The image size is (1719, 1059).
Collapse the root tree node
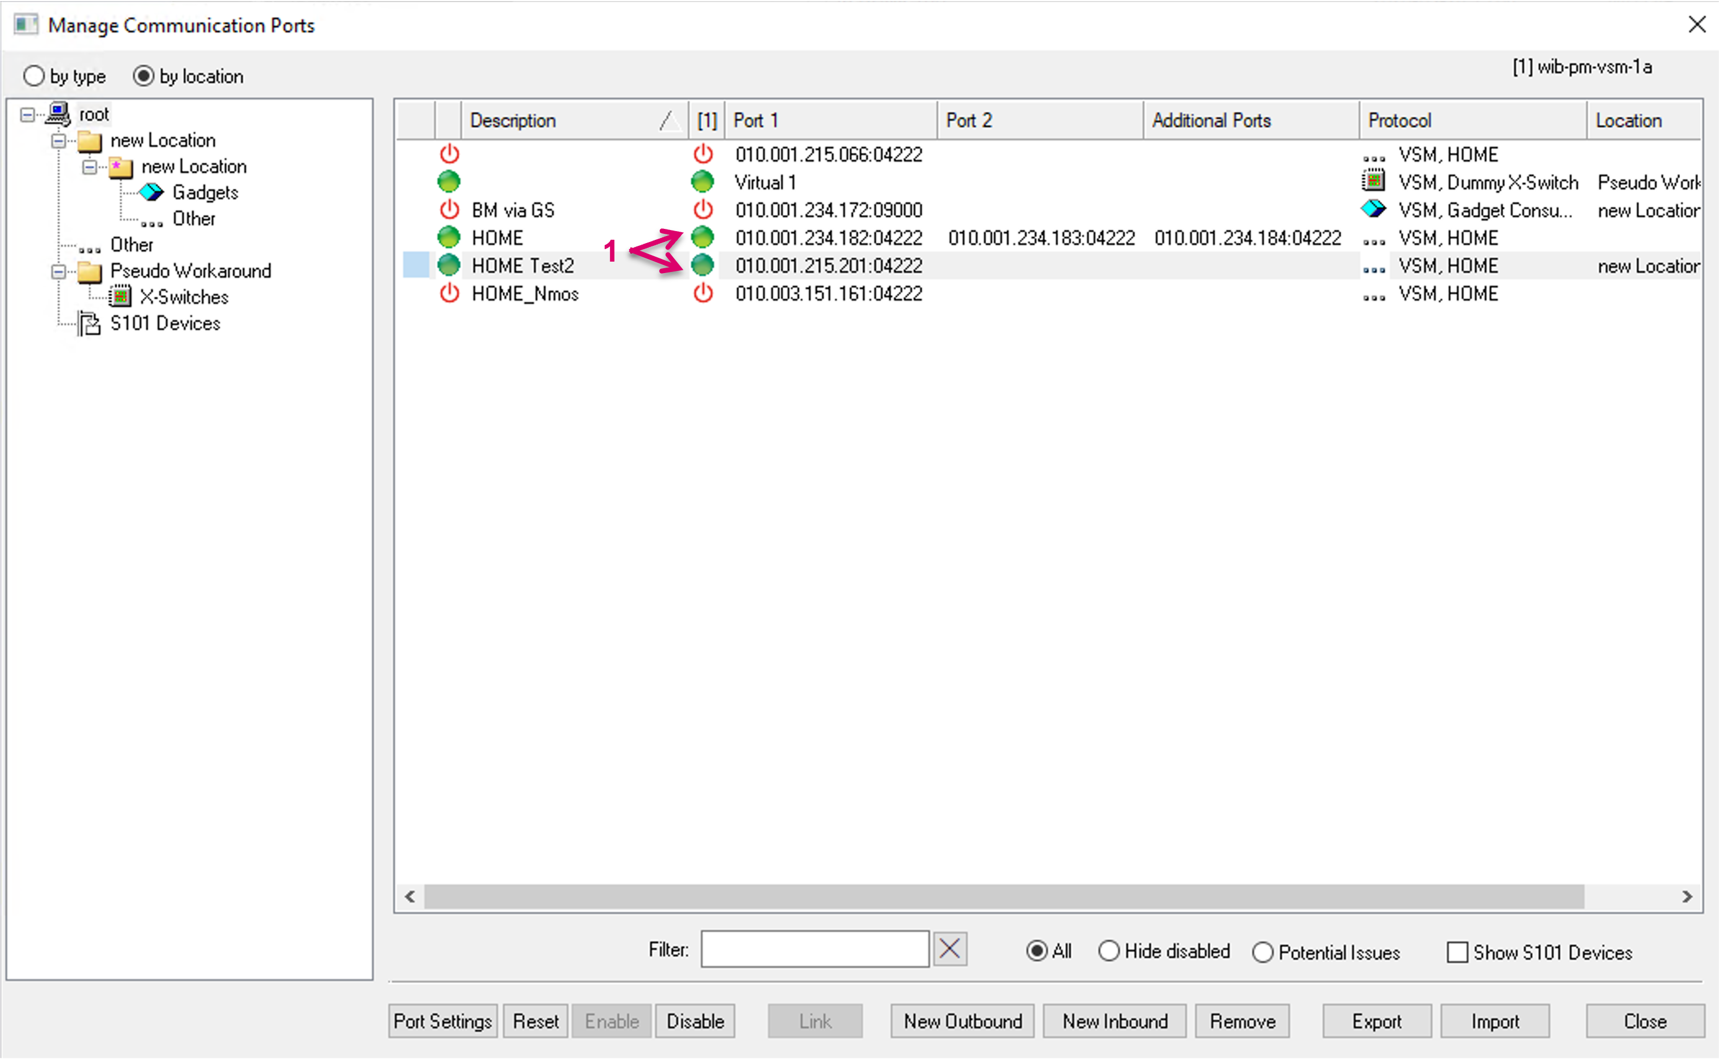[x=27, y=114]
